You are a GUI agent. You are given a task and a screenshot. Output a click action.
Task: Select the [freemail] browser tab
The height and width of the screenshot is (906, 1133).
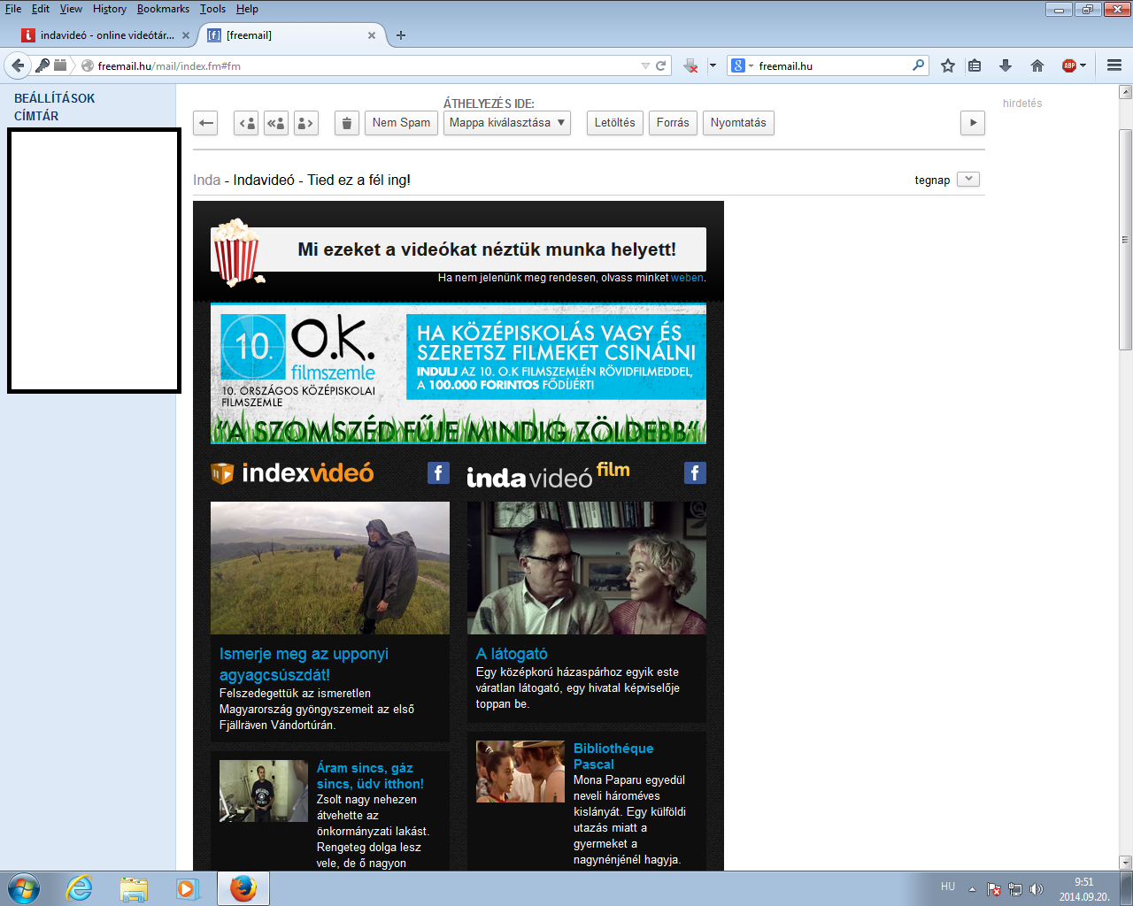(x=292, y=35)
